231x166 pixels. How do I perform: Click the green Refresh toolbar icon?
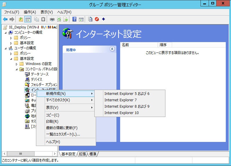tap(59, 19)
